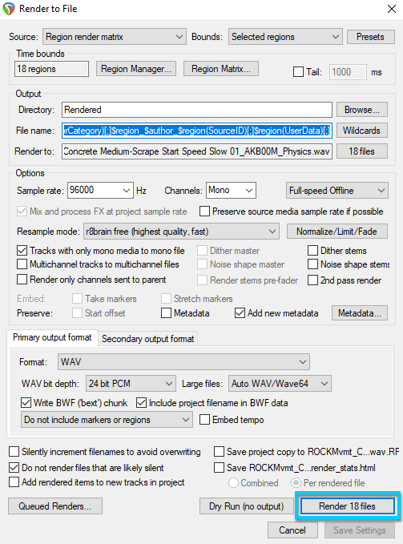The width and height of the screenshot is (403, 544).
Task: Click the Render 18 files button
Action: (x=348, y=506)
